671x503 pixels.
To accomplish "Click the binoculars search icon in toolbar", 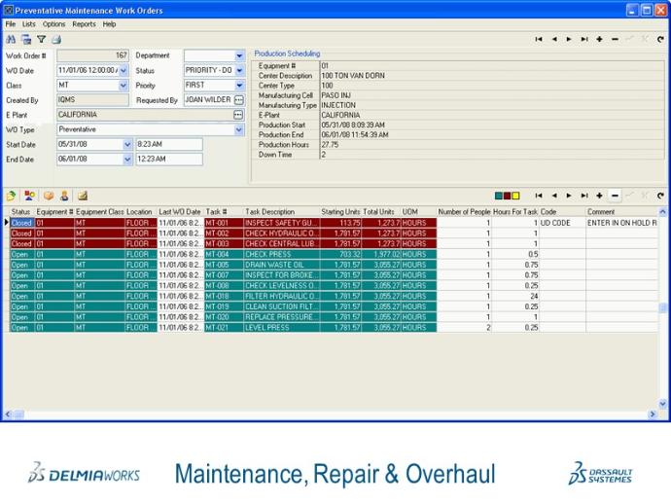I will pos(11,39).
